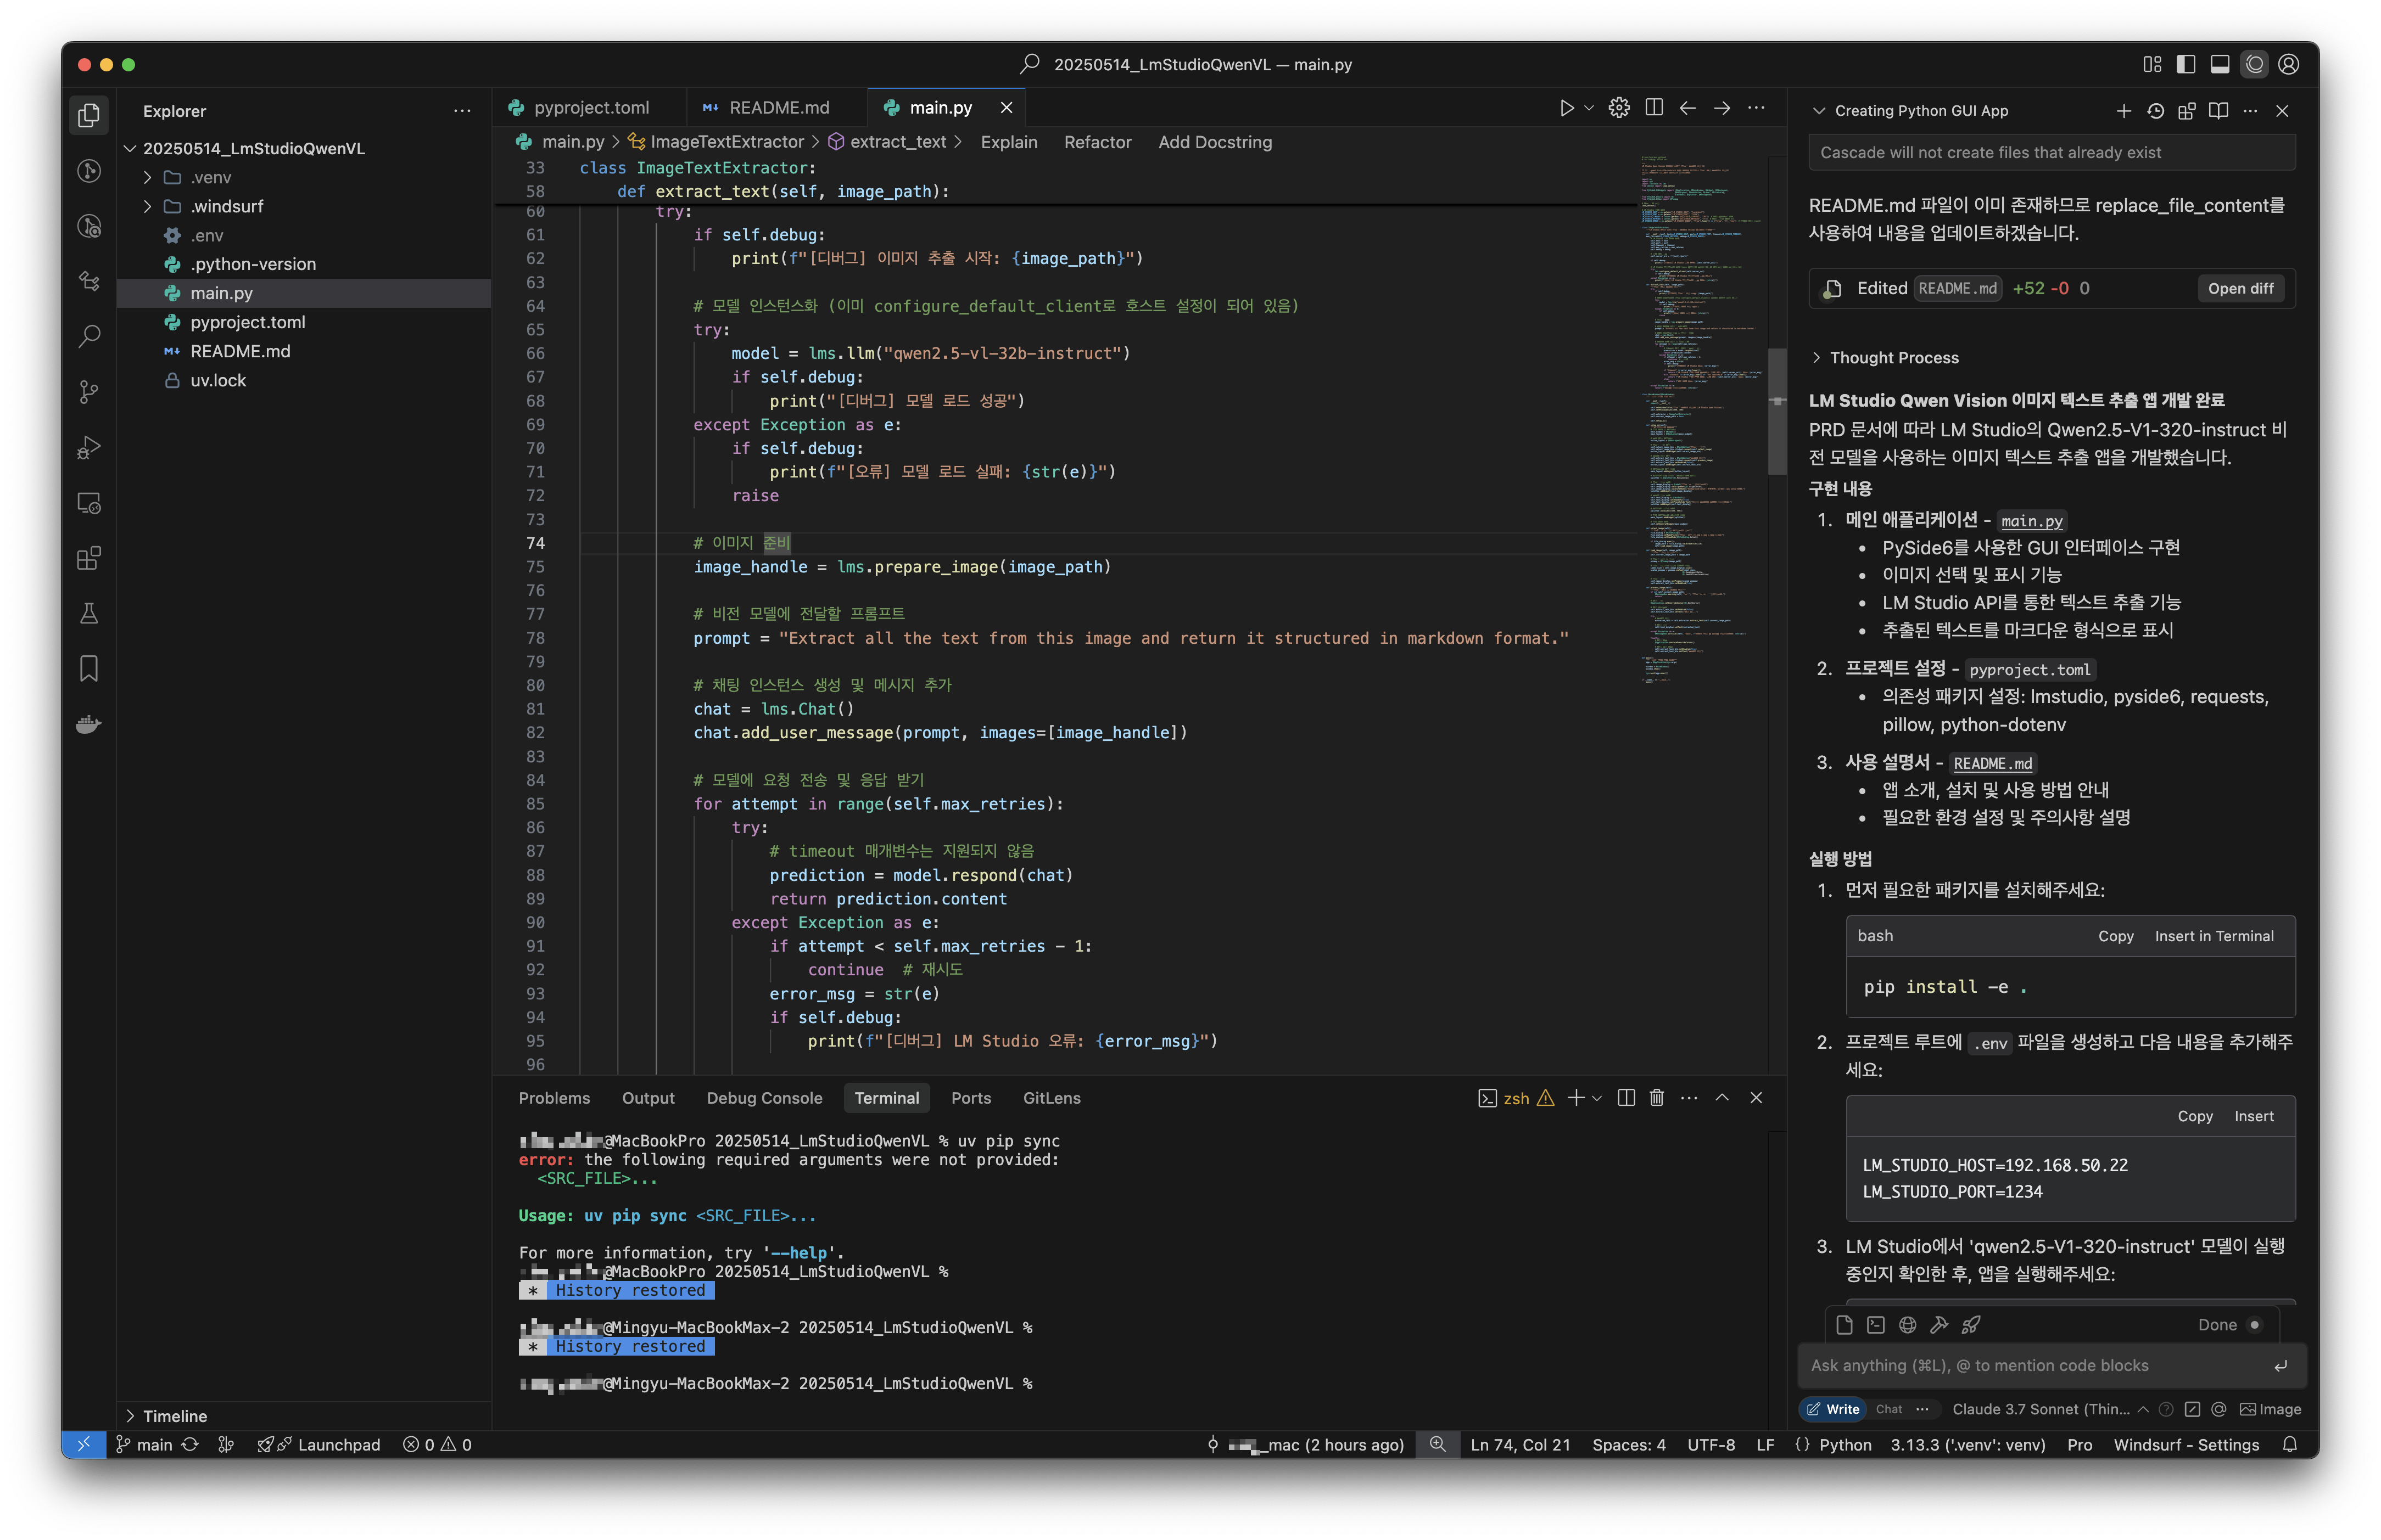Start new Cascade conversation plus icon
2381x1540 pixels.
(x=2123, y=111)
